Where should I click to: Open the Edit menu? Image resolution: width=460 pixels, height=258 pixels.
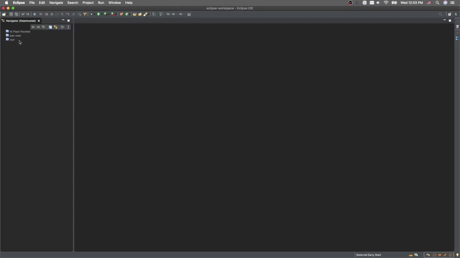[42, 3]
